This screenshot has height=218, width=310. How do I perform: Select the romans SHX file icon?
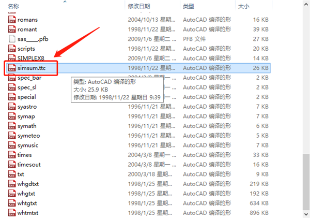click(x=12, y=20)
